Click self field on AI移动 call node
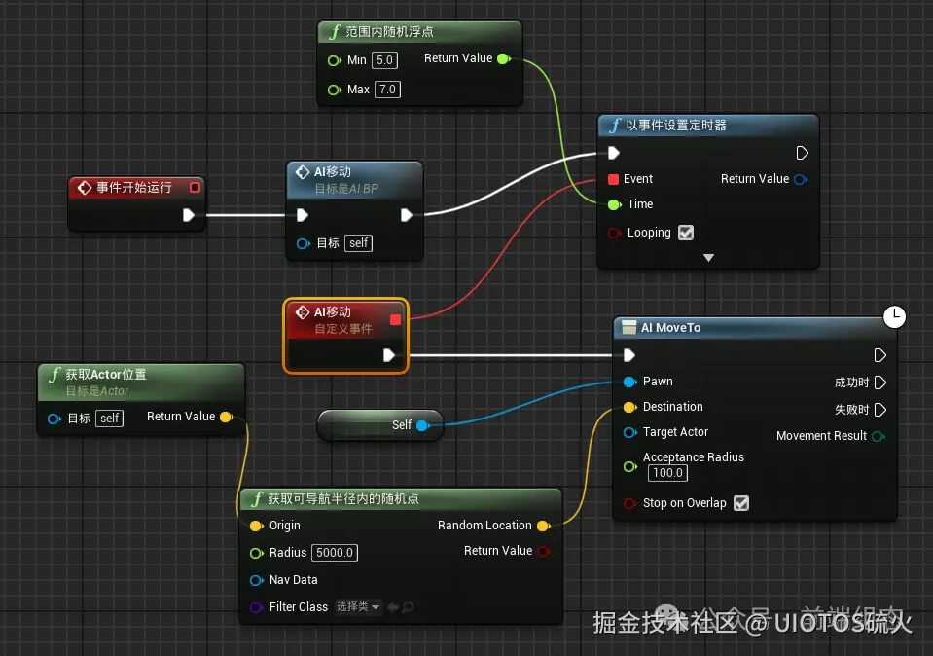This screenshot has width=933, height=656. tap(358, 243)
